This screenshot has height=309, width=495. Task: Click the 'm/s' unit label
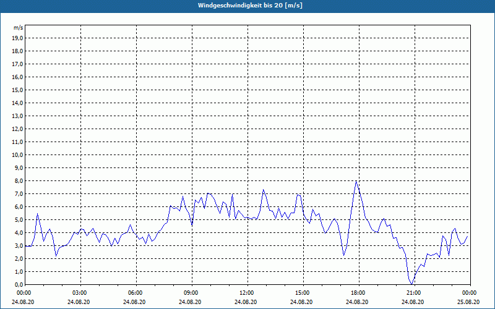[x=19, y=28]
